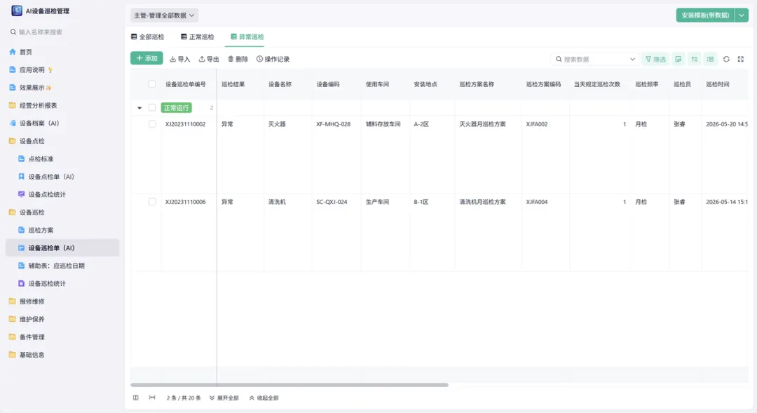Toggle the 正常运行 group checkbox
The width and height of the screenshot is (757, 413).
(x=152, y=108)
